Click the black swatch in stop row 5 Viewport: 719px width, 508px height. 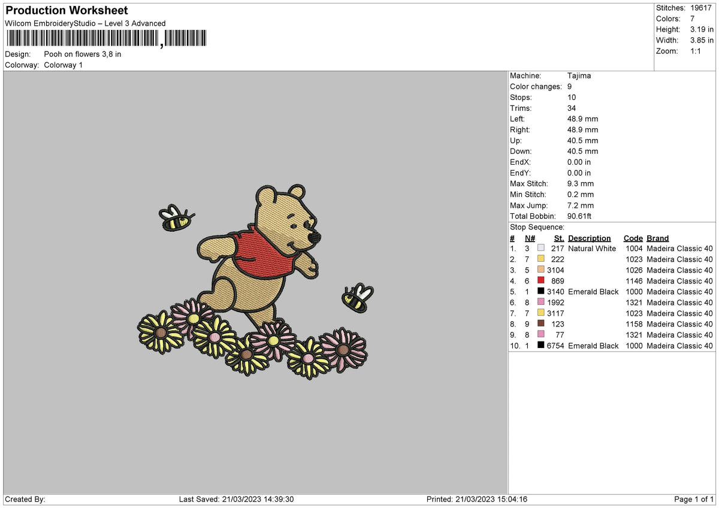[x=541, y=292]
